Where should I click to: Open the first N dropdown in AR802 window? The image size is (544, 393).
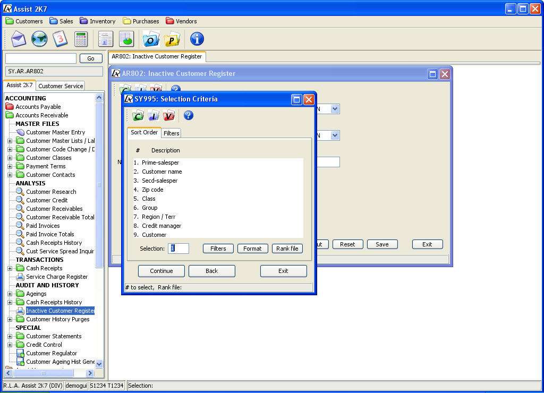point(335,109)
